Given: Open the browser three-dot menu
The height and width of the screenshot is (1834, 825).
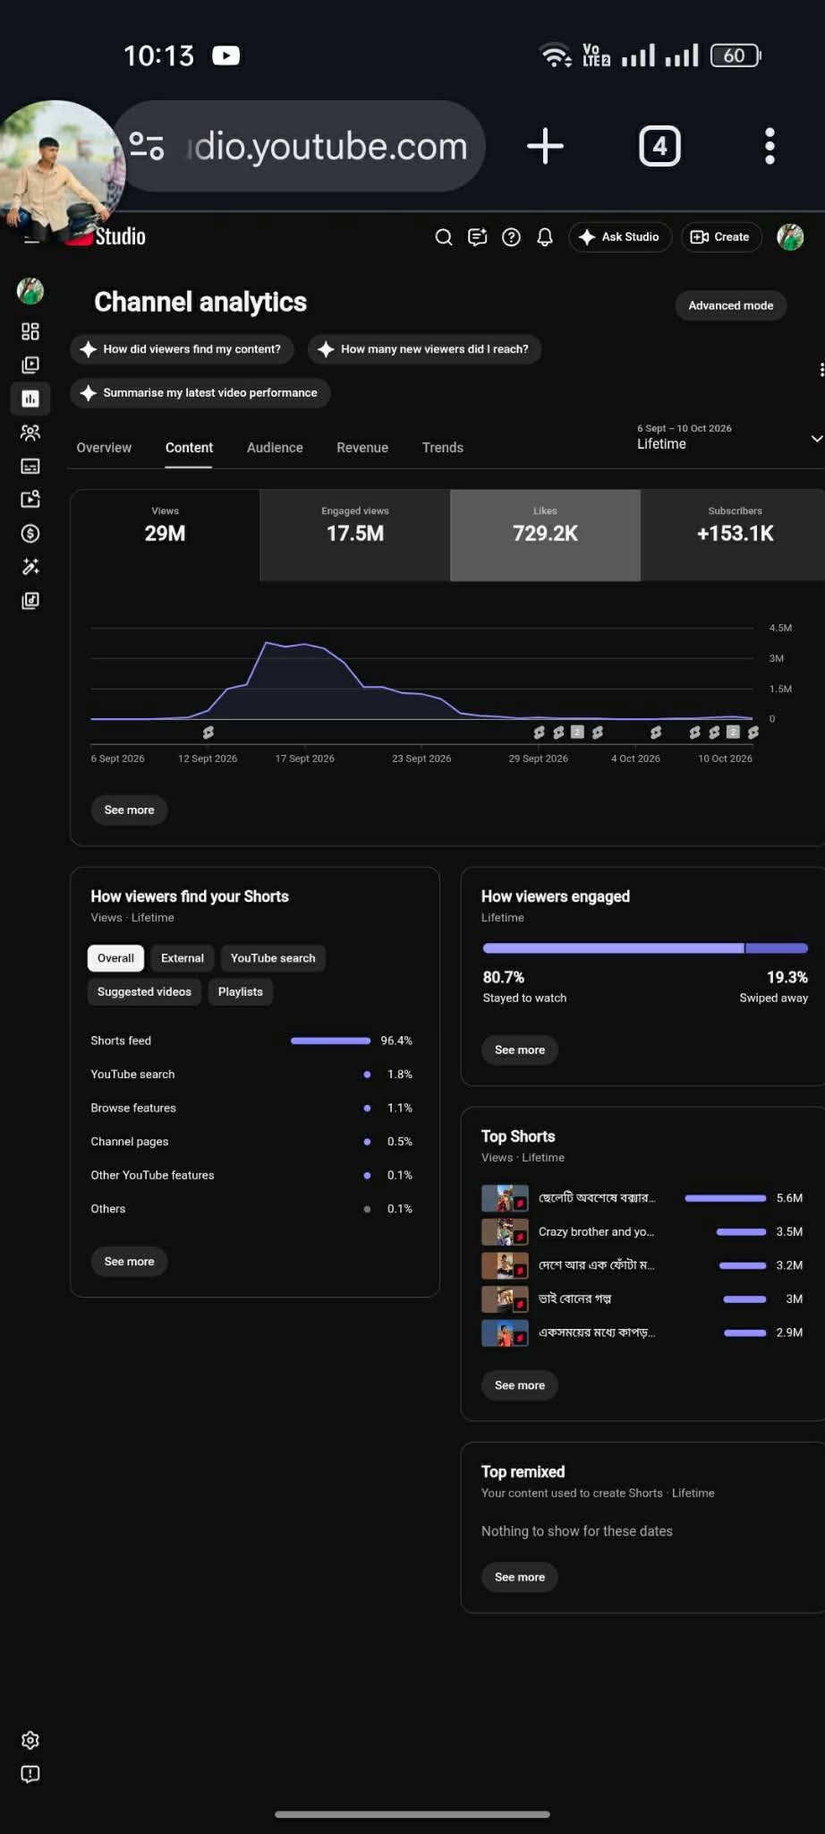Looking at the screenshot, I should click(x=770, y=146).
